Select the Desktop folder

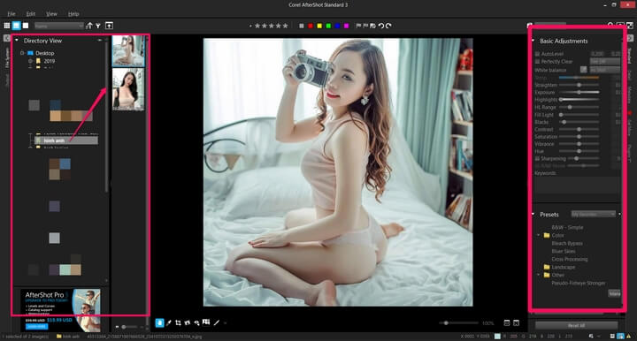pyautogui.click(x=45, y=53)
